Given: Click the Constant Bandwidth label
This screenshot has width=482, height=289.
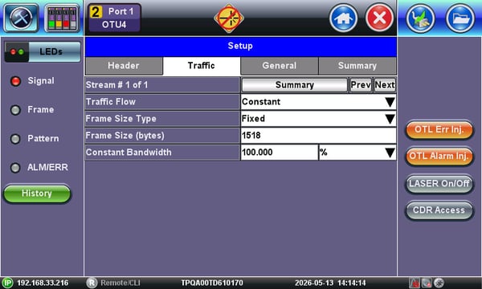Looking at the screenshot, I should [x=129, y=153].
